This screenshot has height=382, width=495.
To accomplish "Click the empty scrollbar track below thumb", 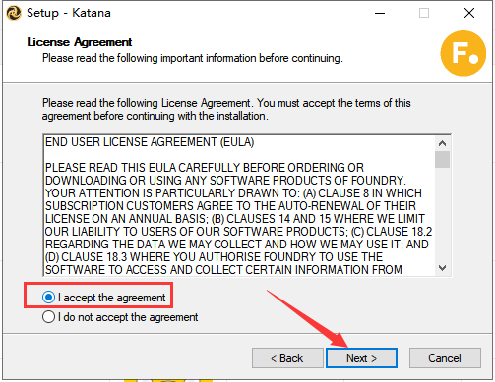I will pos(442,214).
